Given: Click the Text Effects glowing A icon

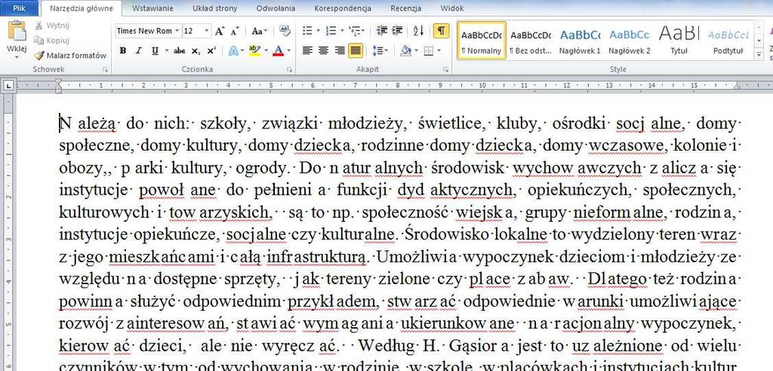Looking at the screenshot, I should [x=234, y=51].
